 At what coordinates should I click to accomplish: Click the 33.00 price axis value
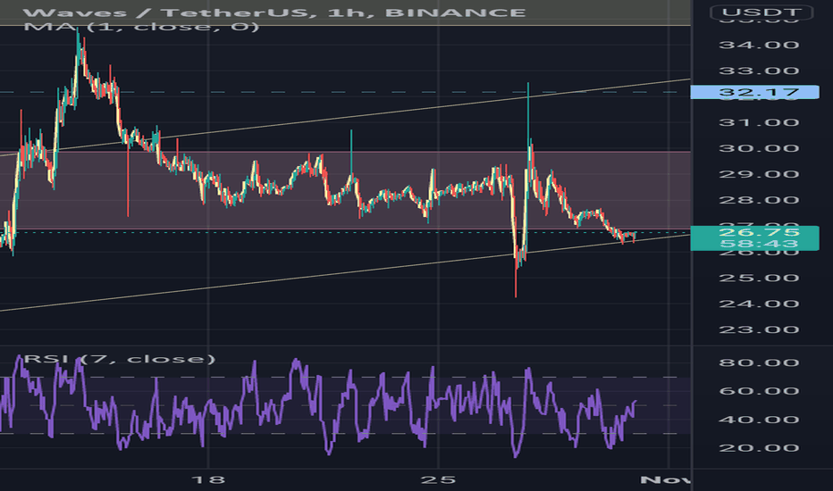pos(759,71)
